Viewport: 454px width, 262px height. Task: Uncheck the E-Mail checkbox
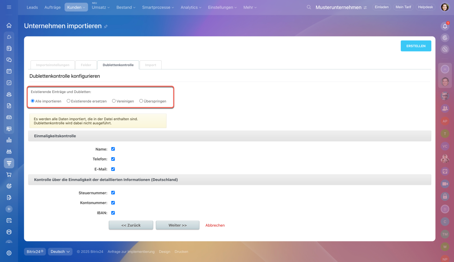tap(113, 169)
